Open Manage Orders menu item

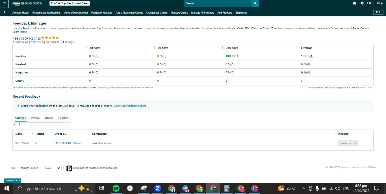179,13
